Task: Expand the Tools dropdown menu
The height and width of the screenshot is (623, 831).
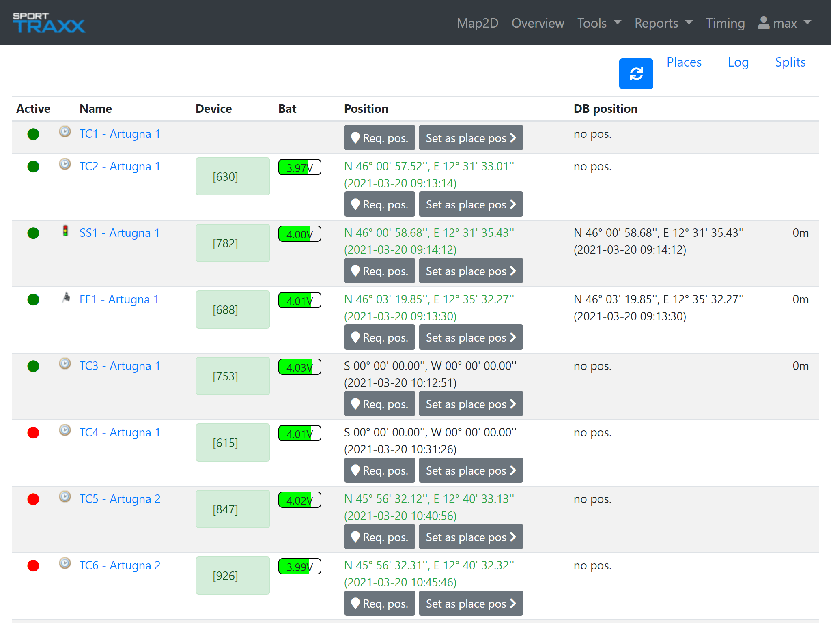Action: click(599, 23)
